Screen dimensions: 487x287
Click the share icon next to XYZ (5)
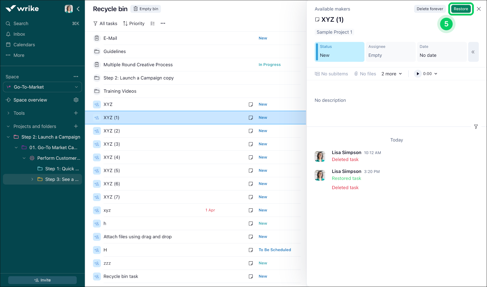point(96,171)
